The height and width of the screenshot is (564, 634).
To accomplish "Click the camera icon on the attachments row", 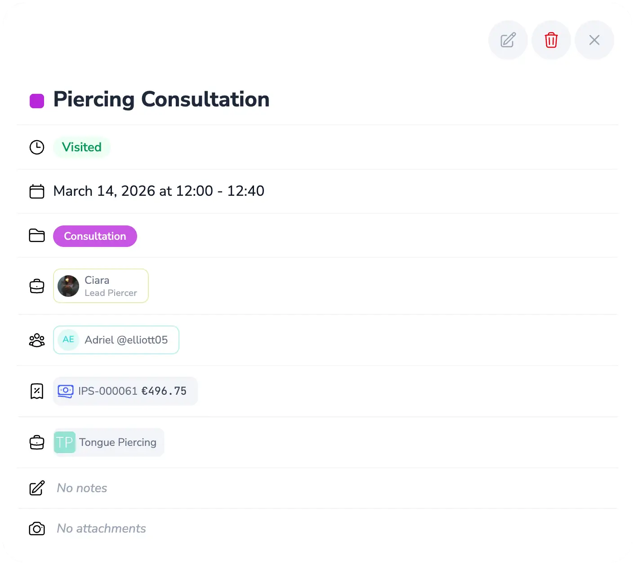I will [37, 529].
